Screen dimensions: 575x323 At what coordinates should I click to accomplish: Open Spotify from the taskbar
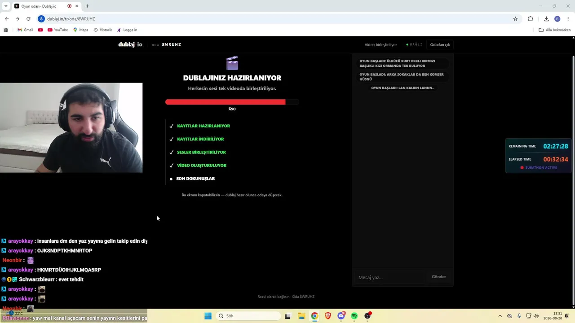click(x=354, y=316)
